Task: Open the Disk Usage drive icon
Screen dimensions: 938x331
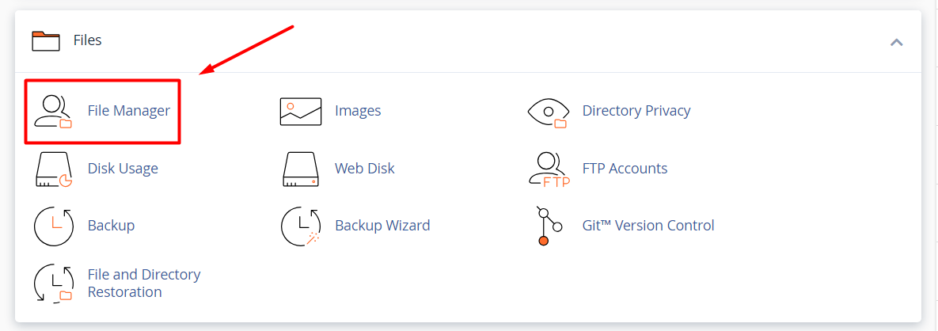Action: pyautogui.click(x=53, y=169)
